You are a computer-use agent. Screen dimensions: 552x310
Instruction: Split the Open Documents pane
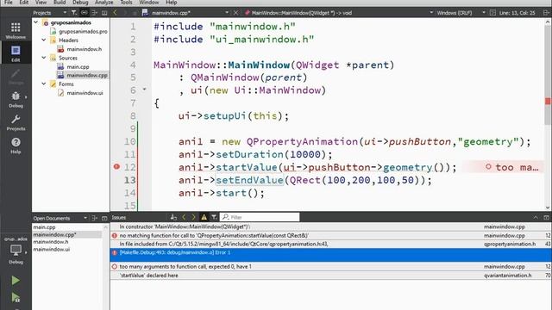point(94,218)
